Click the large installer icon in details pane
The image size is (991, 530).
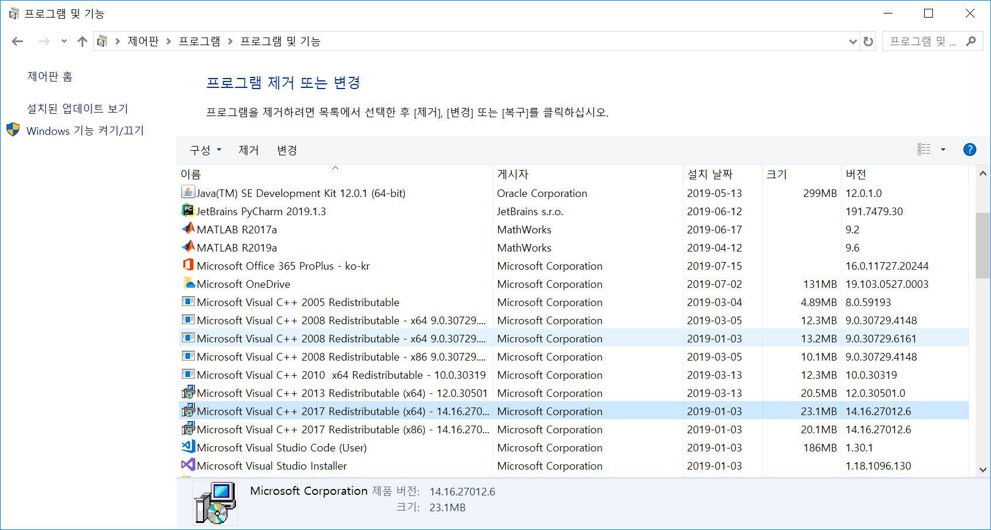[x=215, y=502]
